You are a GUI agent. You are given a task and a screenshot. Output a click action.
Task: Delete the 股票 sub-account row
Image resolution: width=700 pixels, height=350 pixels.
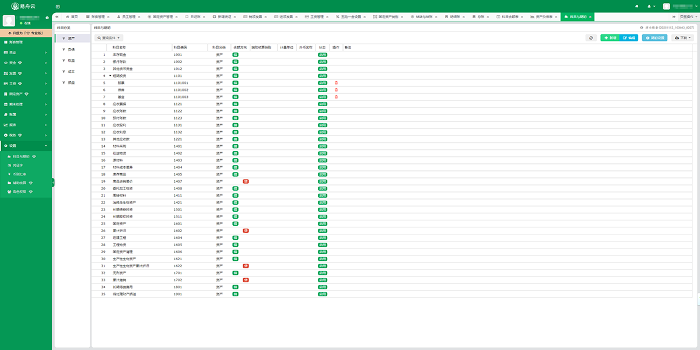point(336,83)
